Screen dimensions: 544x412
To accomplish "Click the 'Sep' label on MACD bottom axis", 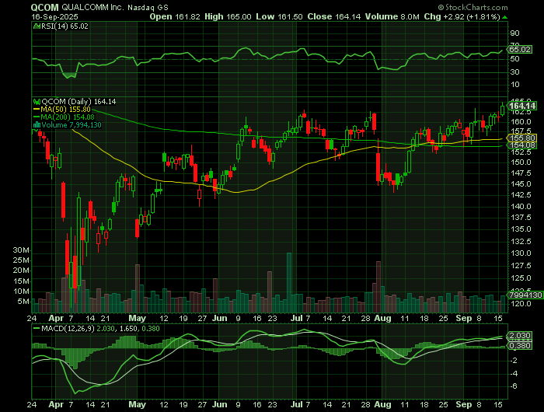I will tap(464, 405).
